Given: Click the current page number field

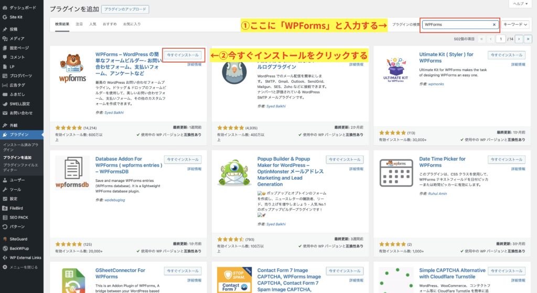Looking at the screenshot, I should click(502, 39).
